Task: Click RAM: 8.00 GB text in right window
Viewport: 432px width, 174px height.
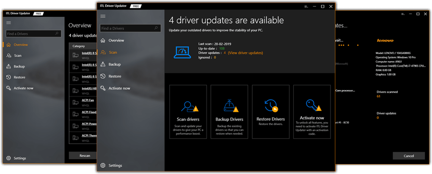Action: coord(384,71)
